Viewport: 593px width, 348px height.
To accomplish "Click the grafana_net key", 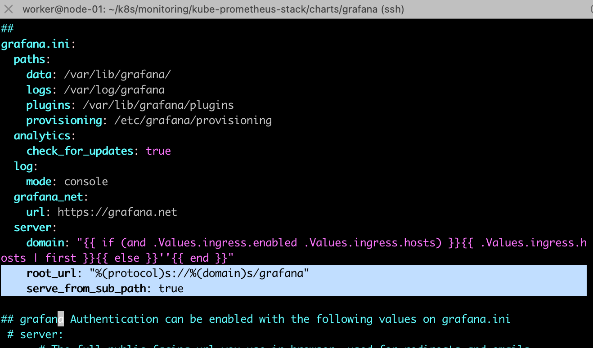I will 48,197.
